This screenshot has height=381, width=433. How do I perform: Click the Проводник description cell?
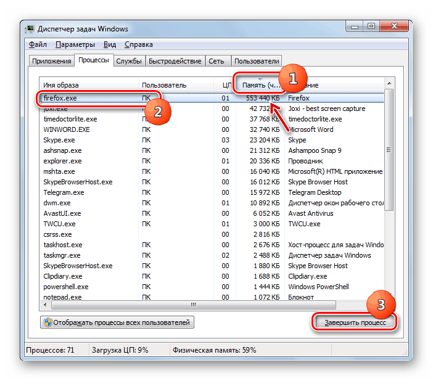(x=305, y=162)
